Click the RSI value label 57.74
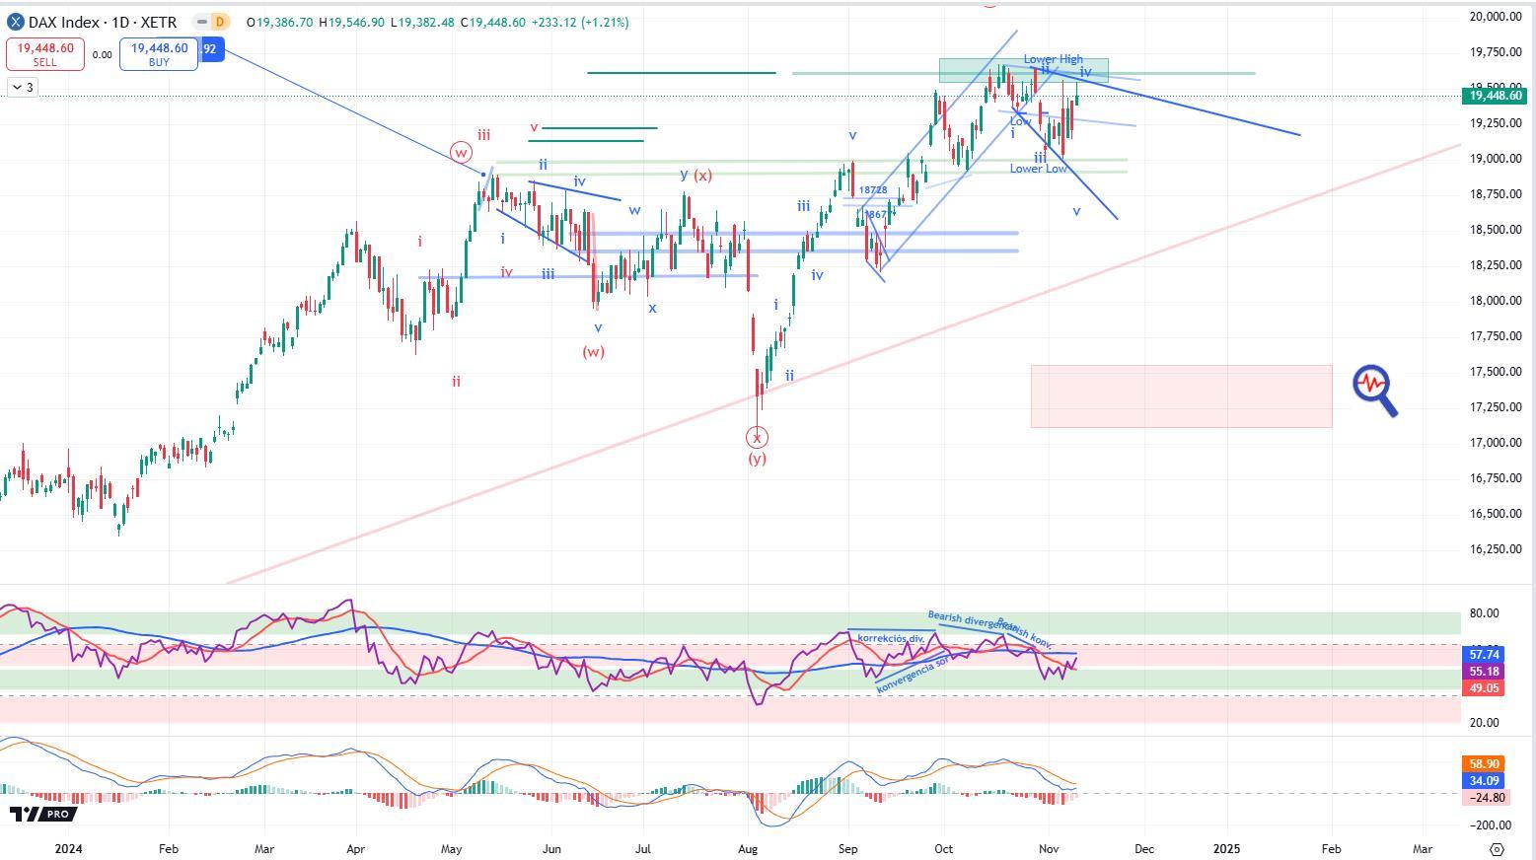 click(1484, 655)
